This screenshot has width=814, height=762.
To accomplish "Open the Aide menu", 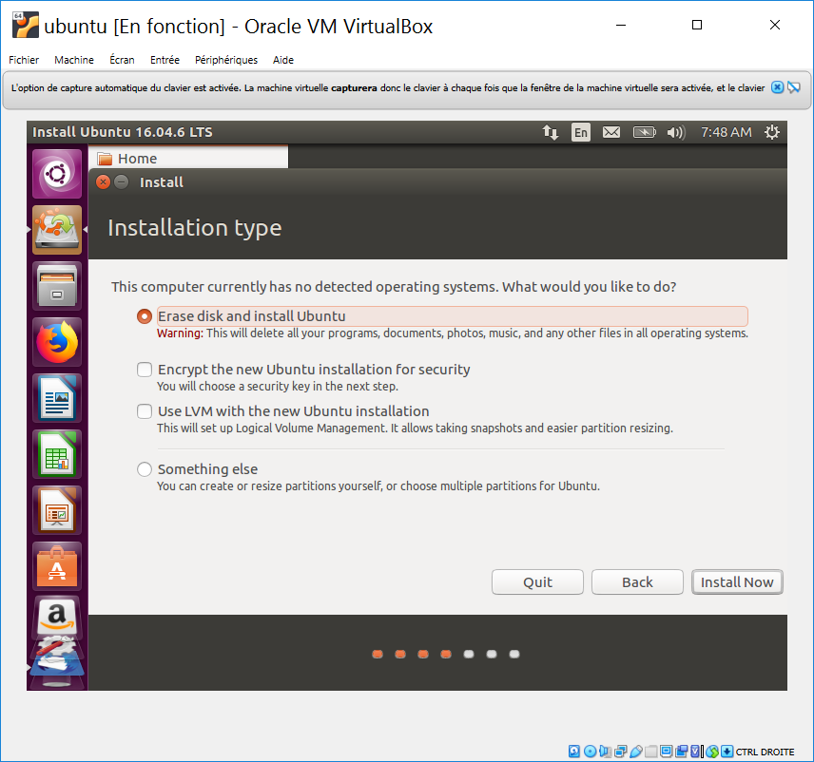I will (x=283, y=60).
